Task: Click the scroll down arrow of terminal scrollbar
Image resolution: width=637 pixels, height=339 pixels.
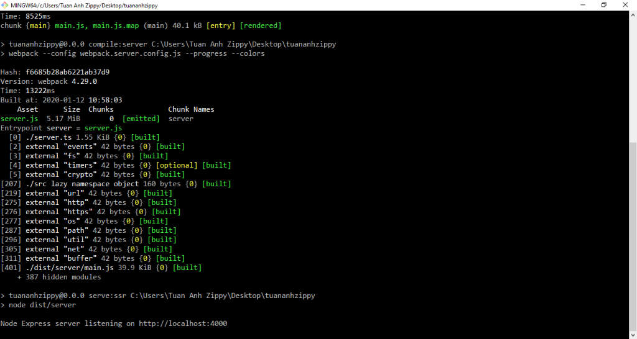Action: pyautogui.click(x=633, y=335)
